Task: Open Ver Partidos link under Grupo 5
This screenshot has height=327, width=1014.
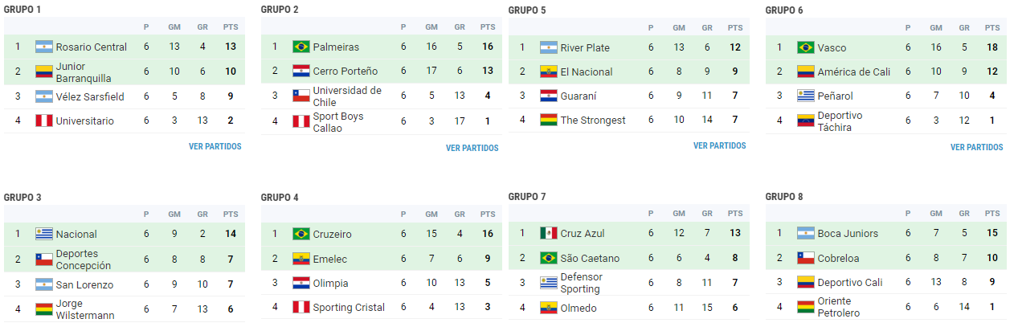Action: [719, 146]
